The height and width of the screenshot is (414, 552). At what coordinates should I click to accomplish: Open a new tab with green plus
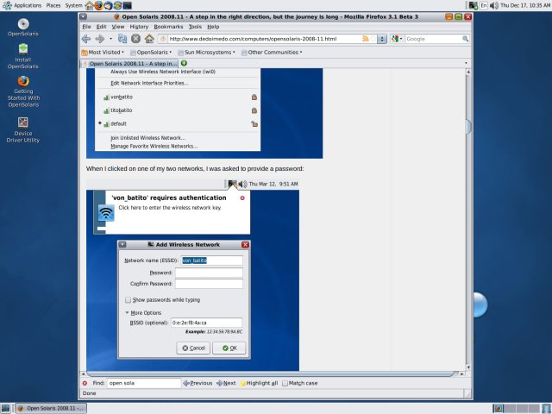tap(184, 63)
